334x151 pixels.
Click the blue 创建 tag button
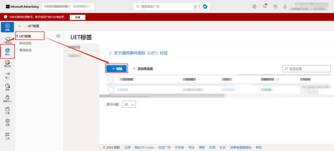click(x=117, y=69)
